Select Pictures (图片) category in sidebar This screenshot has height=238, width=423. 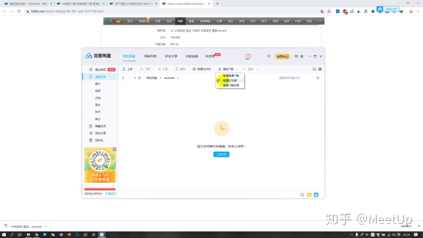[98, 84]
